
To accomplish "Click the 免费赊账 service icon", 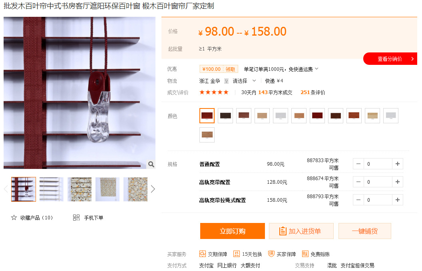I will click(x=305, y=254).
